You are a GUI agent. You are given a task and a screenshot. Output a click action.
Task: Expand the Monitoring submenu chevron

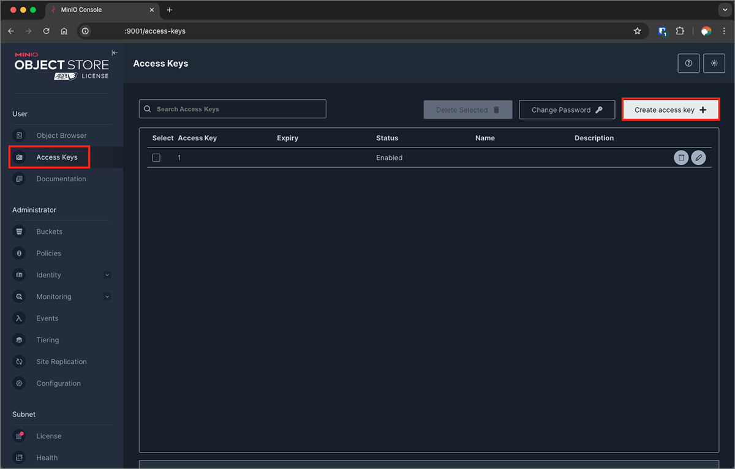(x=107, y=297)
